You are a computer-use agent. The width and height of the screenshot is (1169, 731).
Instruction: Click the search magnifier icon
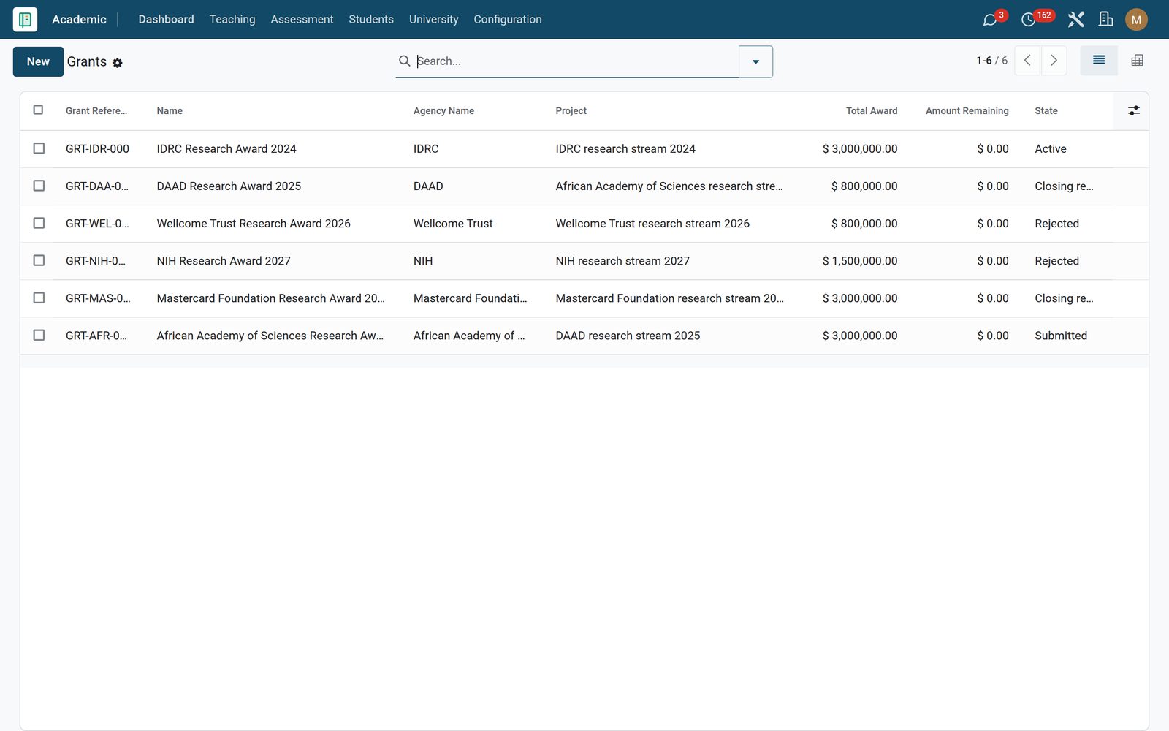[x=404, y=61]
